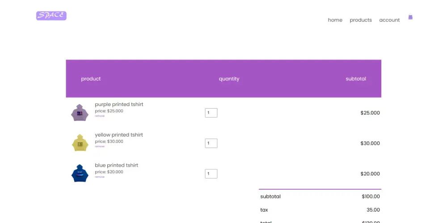Go to the home page
This screenshot has width=447, height=223.
335,20
